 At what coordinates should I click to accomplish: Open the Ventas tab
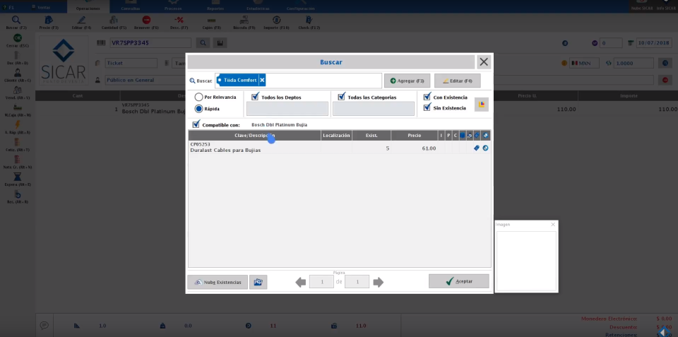point(42,7)
